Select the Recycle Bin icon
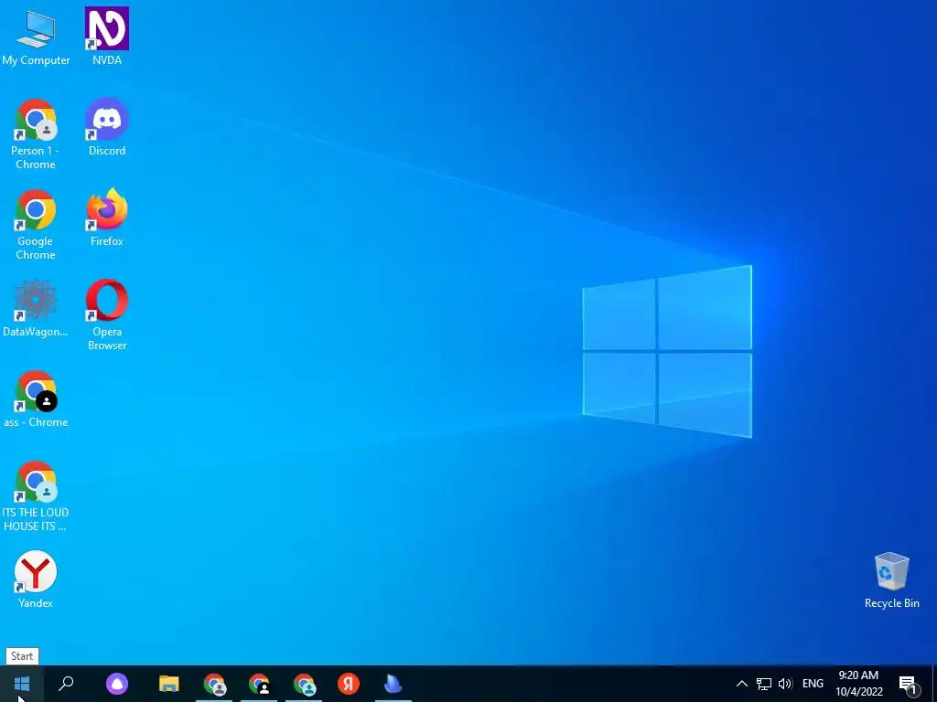 (891, 580)
